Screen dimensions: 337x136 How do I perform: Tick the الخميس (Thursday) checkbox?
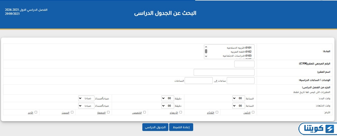(145, 112)
